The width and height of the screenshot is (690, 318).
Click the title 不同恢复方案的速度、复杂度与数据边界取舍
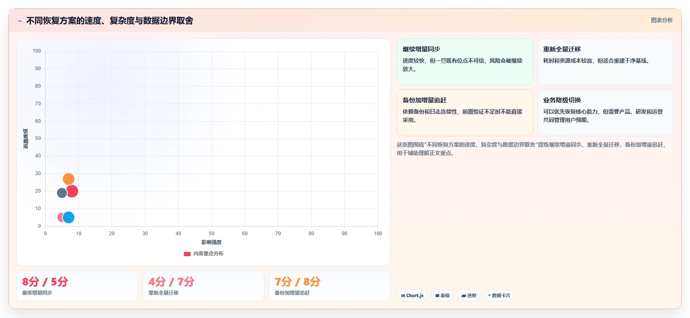pyautogui.click(x=109, y=21)
